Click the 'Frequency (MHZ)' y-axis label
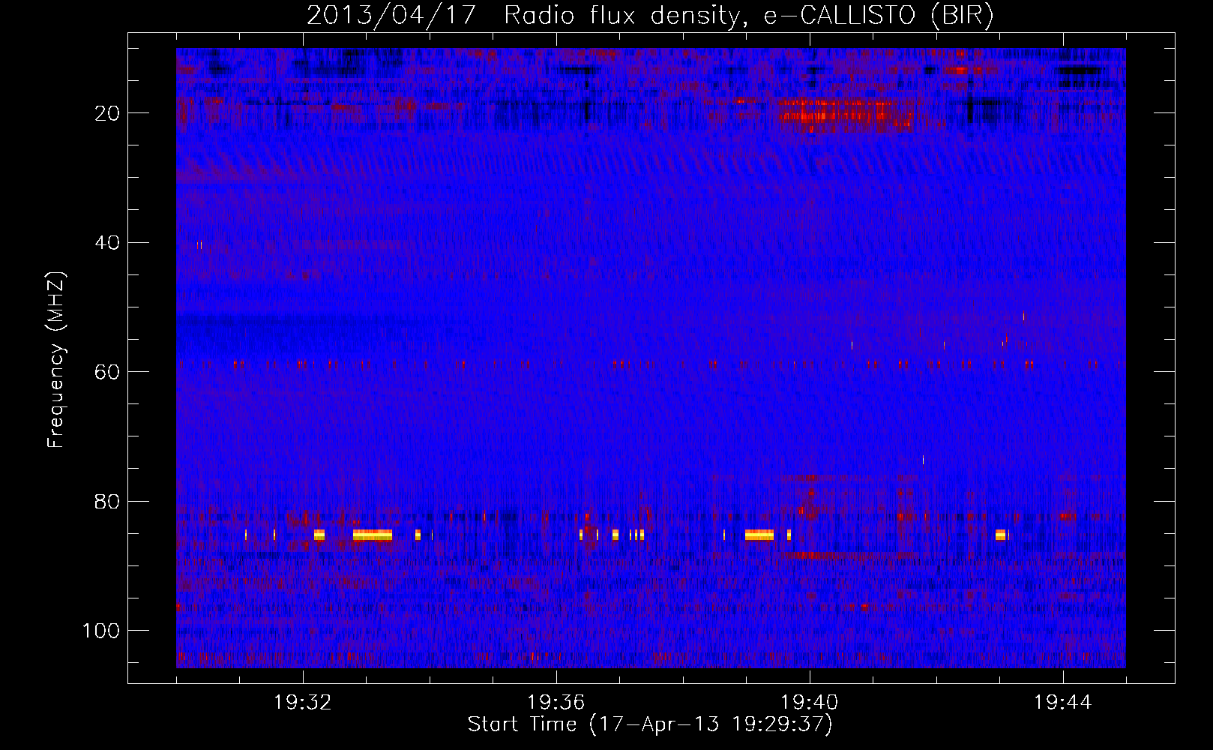This screenshot has height=750, width=1213. pyautogui.click(x=56, y=359)
